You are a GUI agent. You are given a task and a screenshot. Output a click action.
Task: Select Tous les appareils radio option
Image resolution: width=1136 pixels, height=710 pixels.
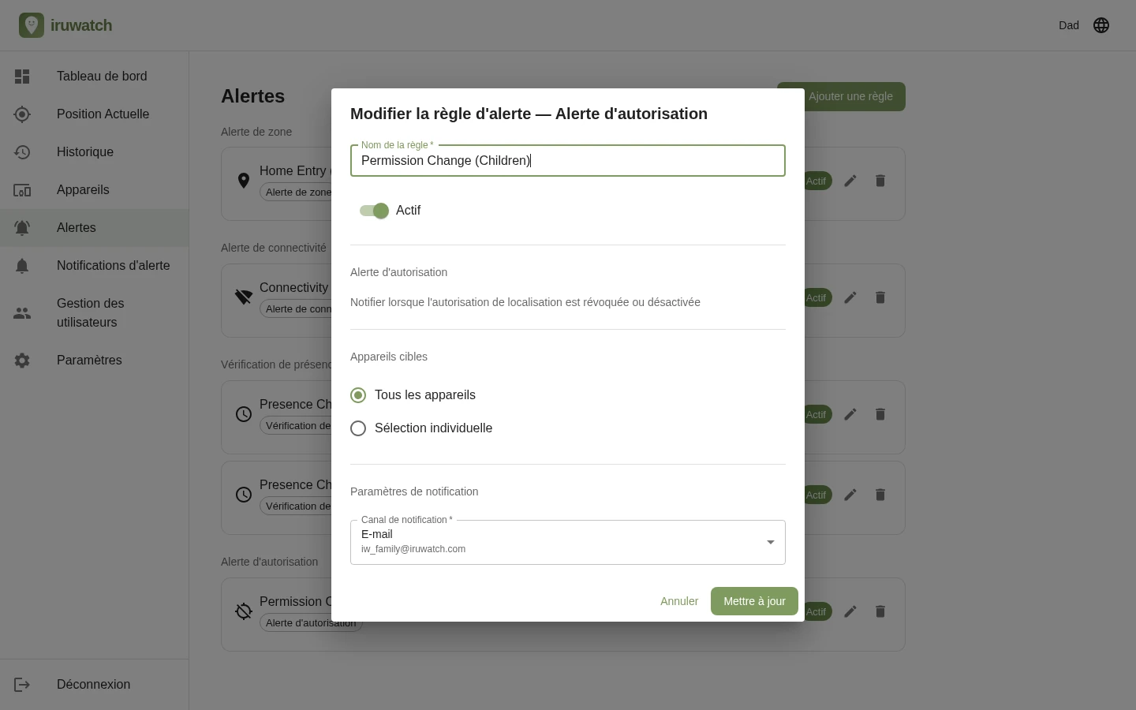pos(358,395)
